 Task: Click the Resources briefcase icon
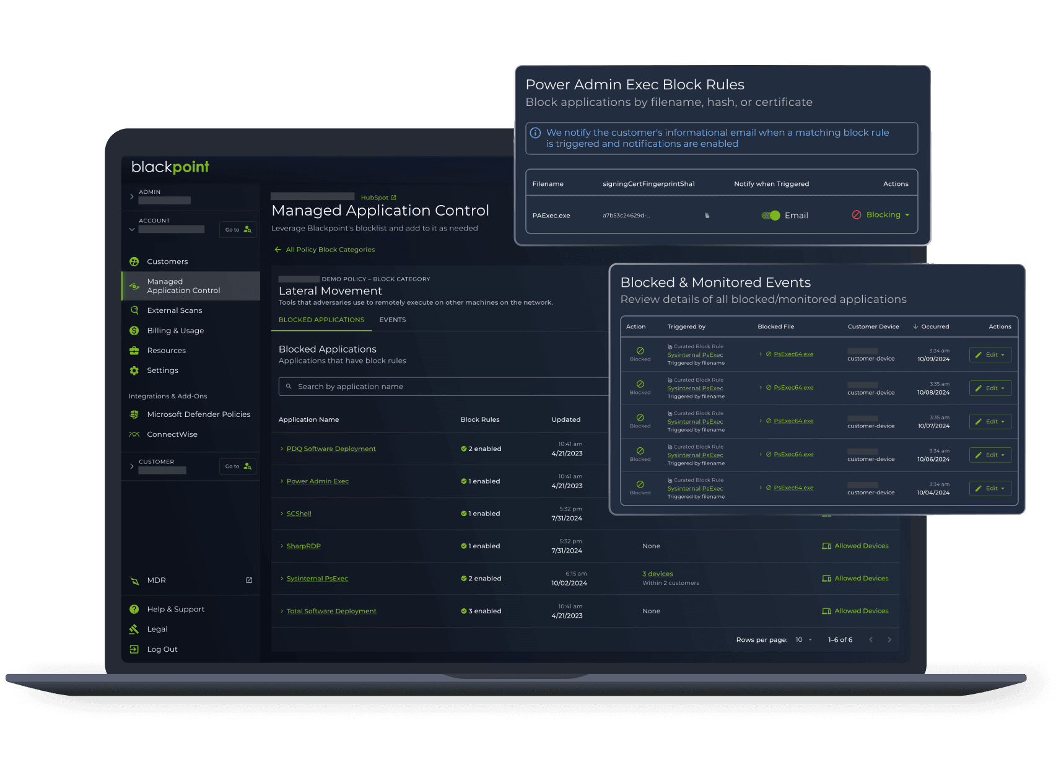click(x=134, y=350)
